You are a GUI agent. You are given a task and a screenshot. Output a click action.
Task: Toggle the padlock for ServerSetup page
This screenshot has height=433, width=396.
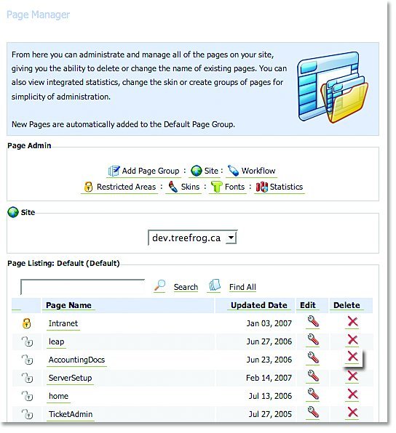point(28,378)
